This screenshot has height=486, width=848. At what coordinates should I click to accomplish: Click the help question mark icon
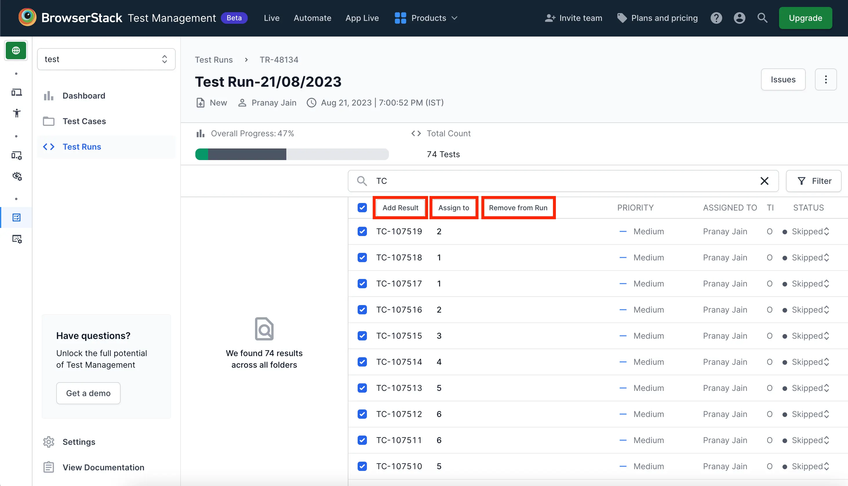(x=716, y=18)
